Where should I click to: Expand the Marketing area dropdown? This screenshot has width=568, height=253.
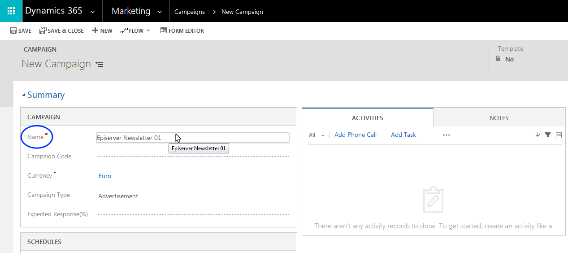click(x=160, y=12)
